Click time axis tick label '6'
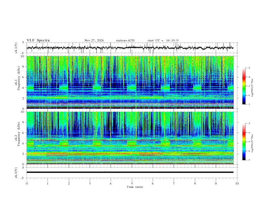This screenshot has width=267, height=206. point(153,183)
